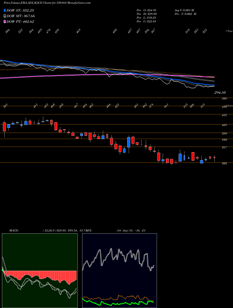Click the 'Pre L: 310.25' low value
Screen dimensions: 233x308
[146, 18]
